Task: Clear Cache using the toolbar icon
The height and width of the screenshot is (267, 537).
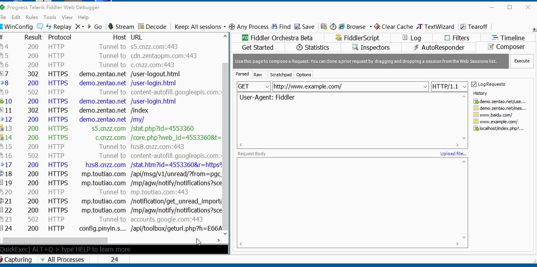Action: click(x=393, y=27)
